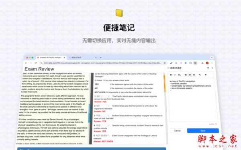Click the green pen extension icon
Screen dimensions: 241x150
tap(171, 63)
